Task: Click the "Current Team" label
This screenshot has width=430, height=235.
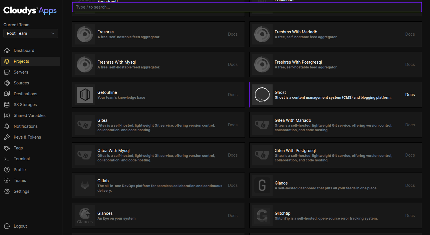Action: click(16, 25)
